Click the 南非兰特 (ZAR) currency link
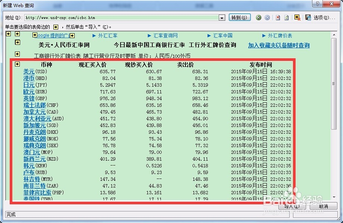The height and width of the screenshot is (223, 343). tap(35, 186)
